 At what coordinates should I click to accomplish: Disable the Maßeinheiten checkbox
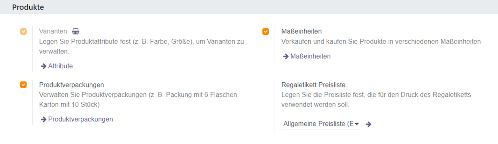(265, 31)
